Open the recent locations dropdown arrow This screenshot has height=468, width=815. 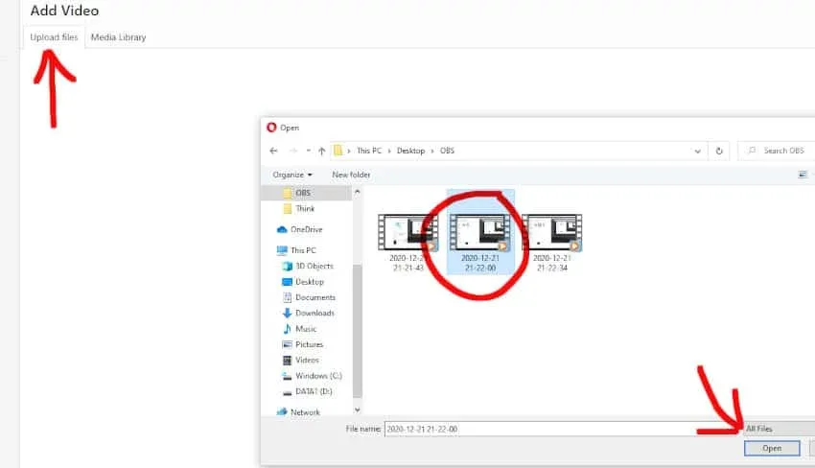308,151
